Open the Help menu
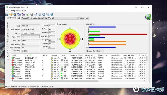The height and width of the screenshot is (95, 167). 24,11
